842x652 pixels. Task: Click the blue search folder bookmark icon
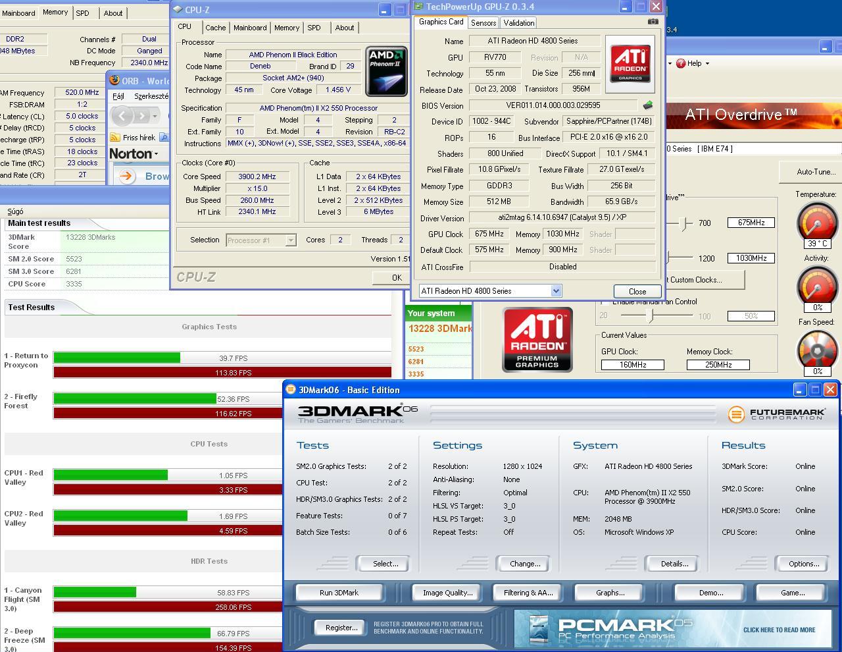tap(164, 138)
